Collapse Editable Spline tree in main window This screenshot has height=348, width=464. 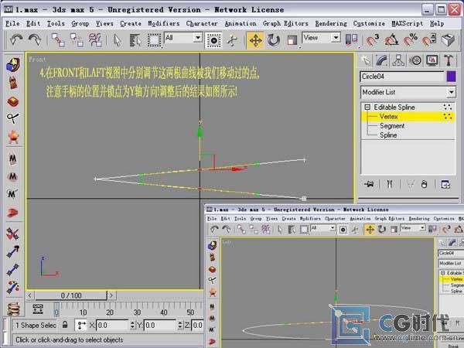click(x=367, y=107)
